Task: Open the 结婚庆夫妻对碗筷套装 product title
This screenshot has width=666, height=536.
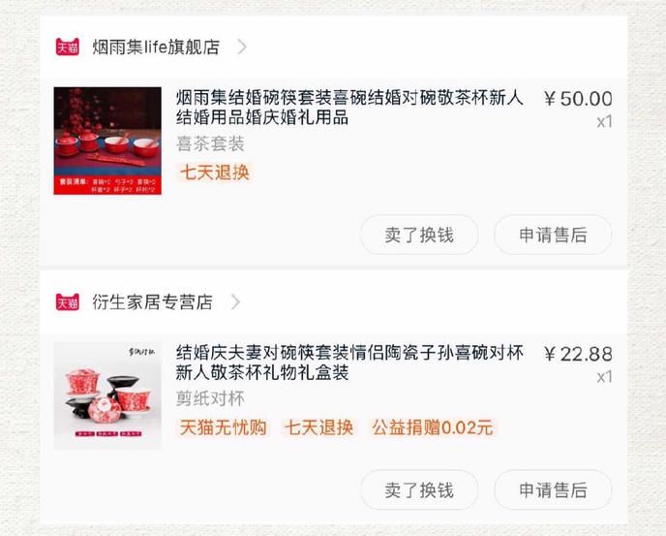Action: [x=349, y=363]
